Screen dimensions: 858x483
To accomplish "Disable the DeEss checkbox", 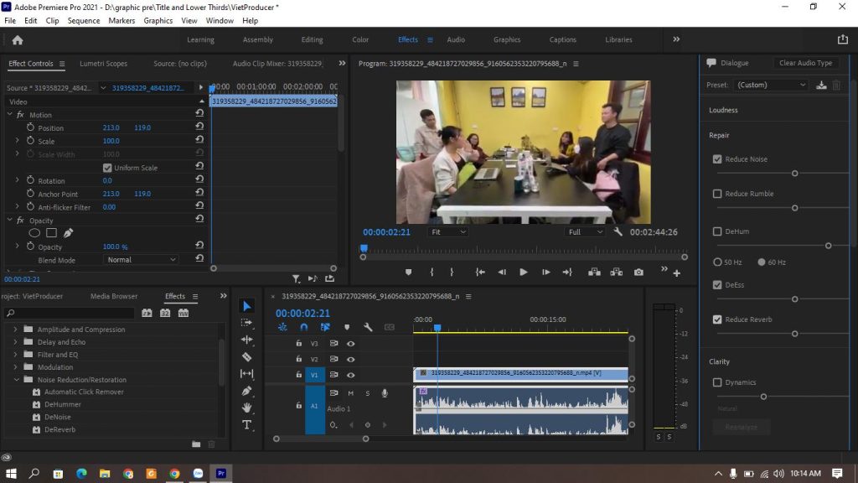I will 717,284.
